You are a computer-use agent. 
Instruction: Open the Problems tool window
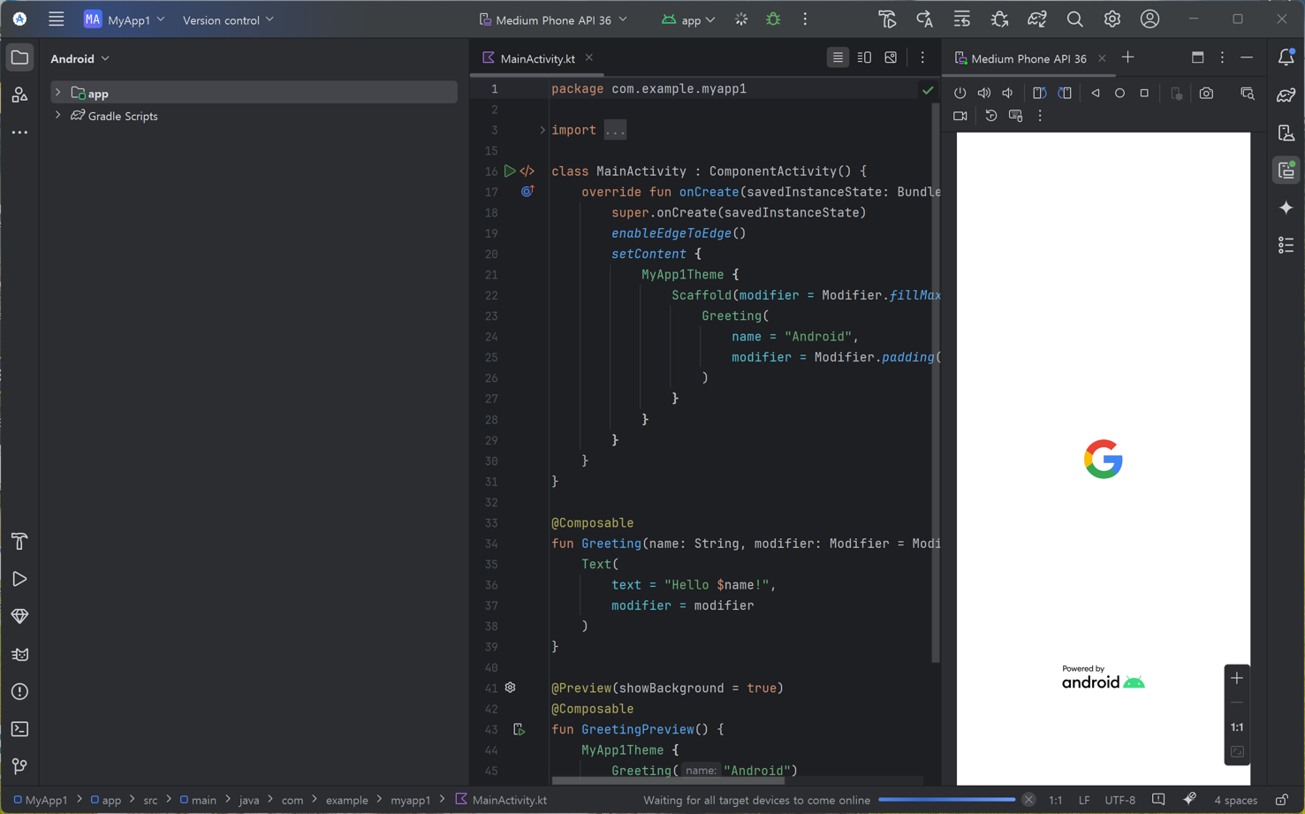[19, 691]
